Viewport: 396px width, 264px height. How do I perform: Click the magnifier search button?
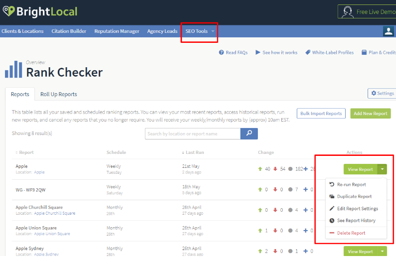pos(249,133)
